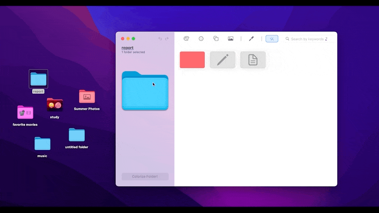Click the 'report' title in sidebar
Image resolution: width=379 pixels, height=213 pixels.
pos(127,48)
